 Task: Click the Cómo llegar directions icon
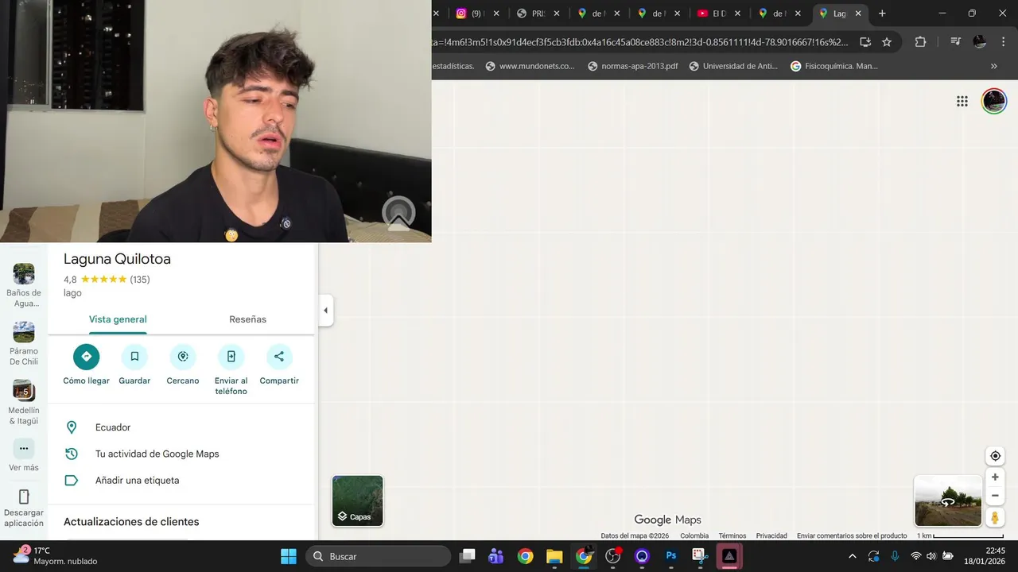[86, 357]
